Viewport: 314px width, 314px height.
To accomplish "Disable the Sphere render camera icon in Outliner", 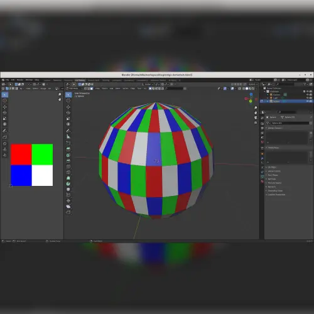I will point(311,101).
